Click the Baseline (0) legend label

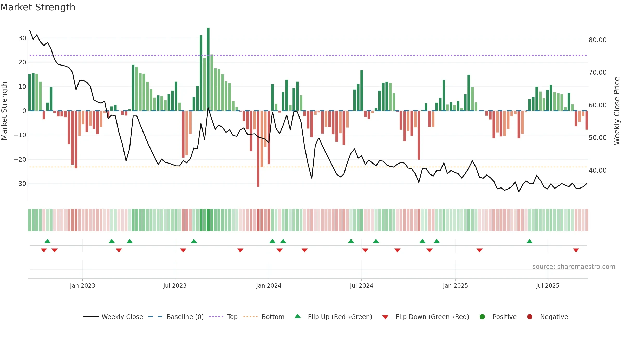point(185,317)
